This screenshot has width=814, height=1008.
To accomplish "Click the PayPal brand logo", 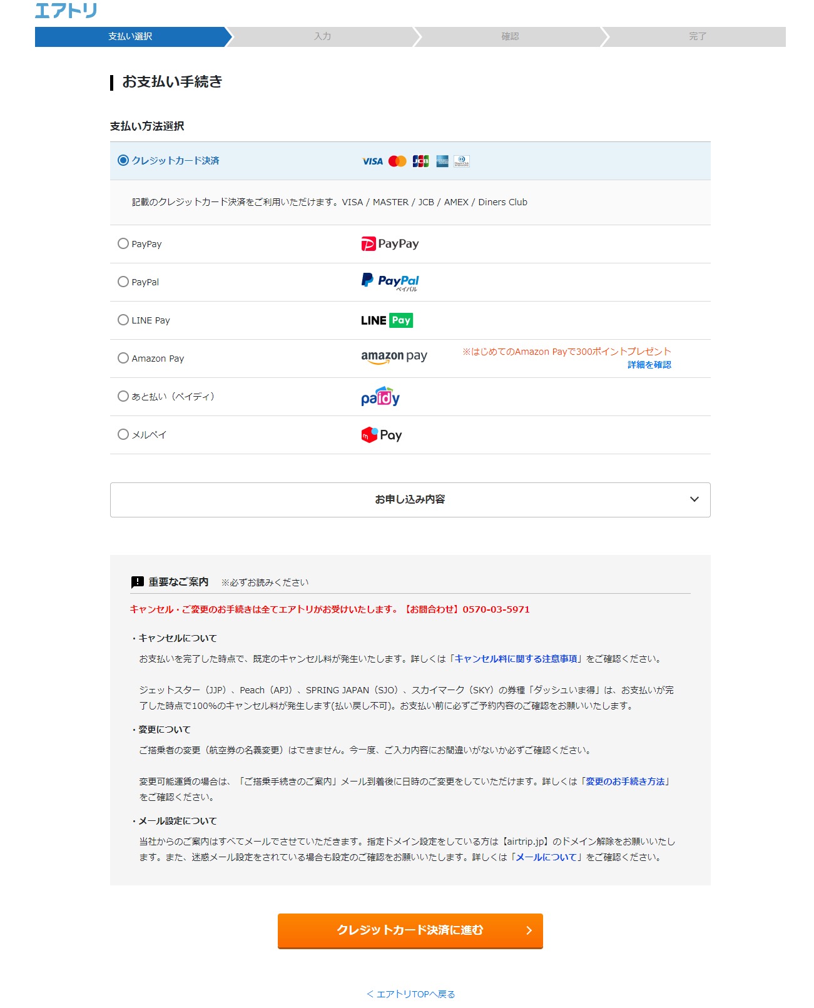I will coord(390,282).
